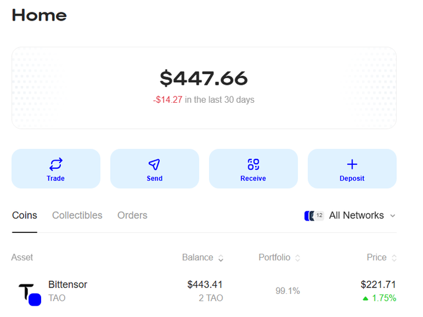Click the Portfolio column header
The width and height of the screenshot is (423, 317).
coord(274,257)
